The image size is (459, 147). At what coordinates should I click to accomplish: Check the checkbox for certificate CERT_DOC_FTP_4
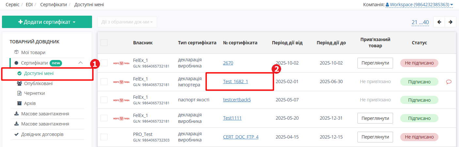pyautogui.click(x=104, y=137)
